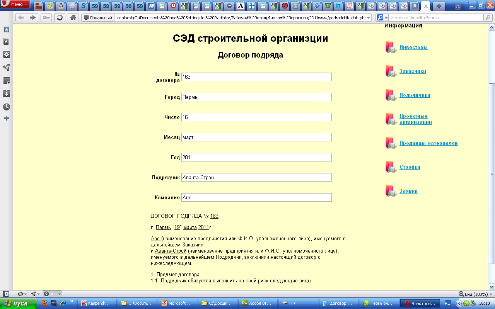Viewport: 495px width, 309px height.
Task: Open the password wand key button
Action: pos(46,18)
